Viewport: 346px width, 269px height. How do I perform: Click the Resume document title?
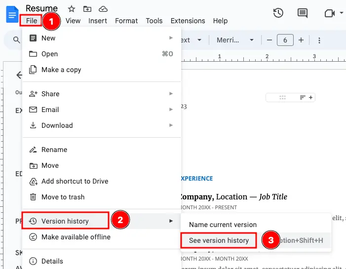[41, 8]
